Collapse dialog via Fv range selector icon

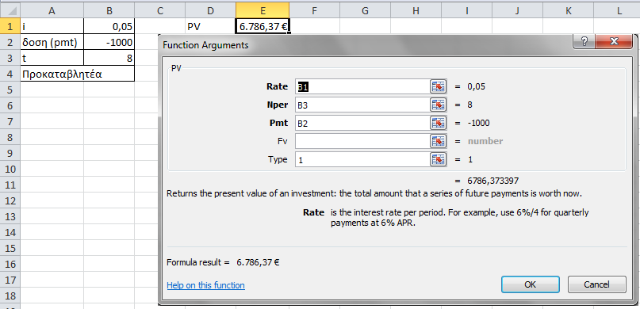tap(439, 141)
